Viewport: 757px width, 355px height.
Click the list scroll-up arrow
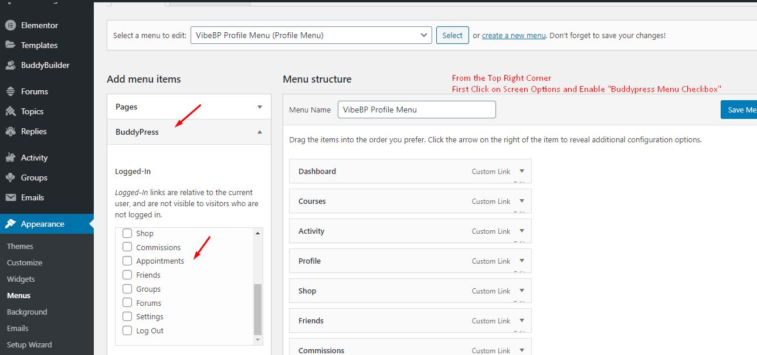[257, 233]
